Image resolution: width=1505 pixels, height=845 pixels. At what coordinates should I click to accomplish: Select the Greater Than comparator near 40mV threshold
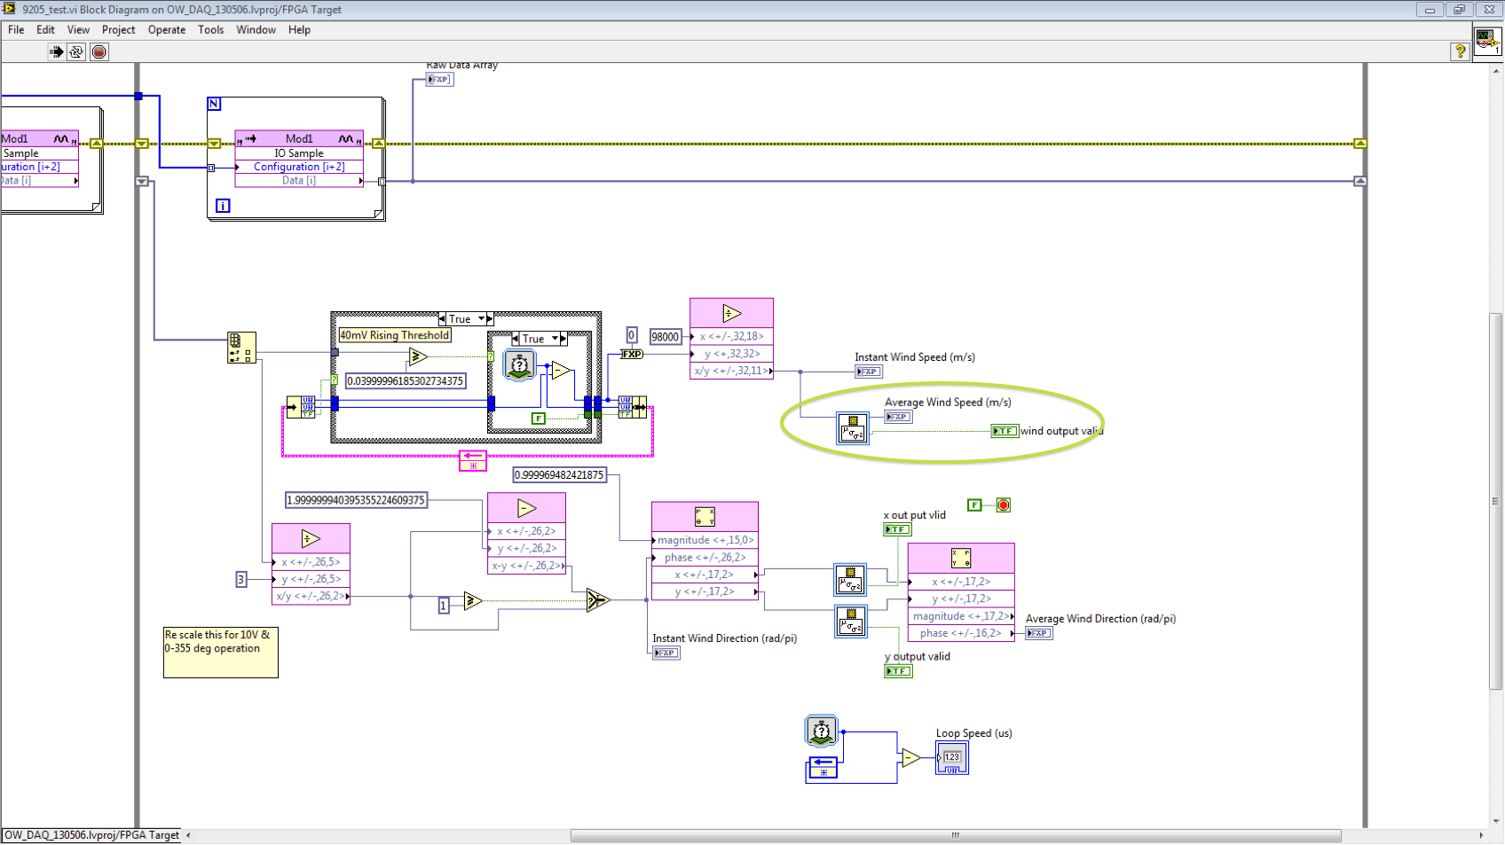click(x=418, y=356)
